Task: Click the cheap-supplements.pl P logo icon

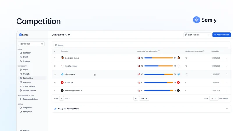Action: (62, 91)
